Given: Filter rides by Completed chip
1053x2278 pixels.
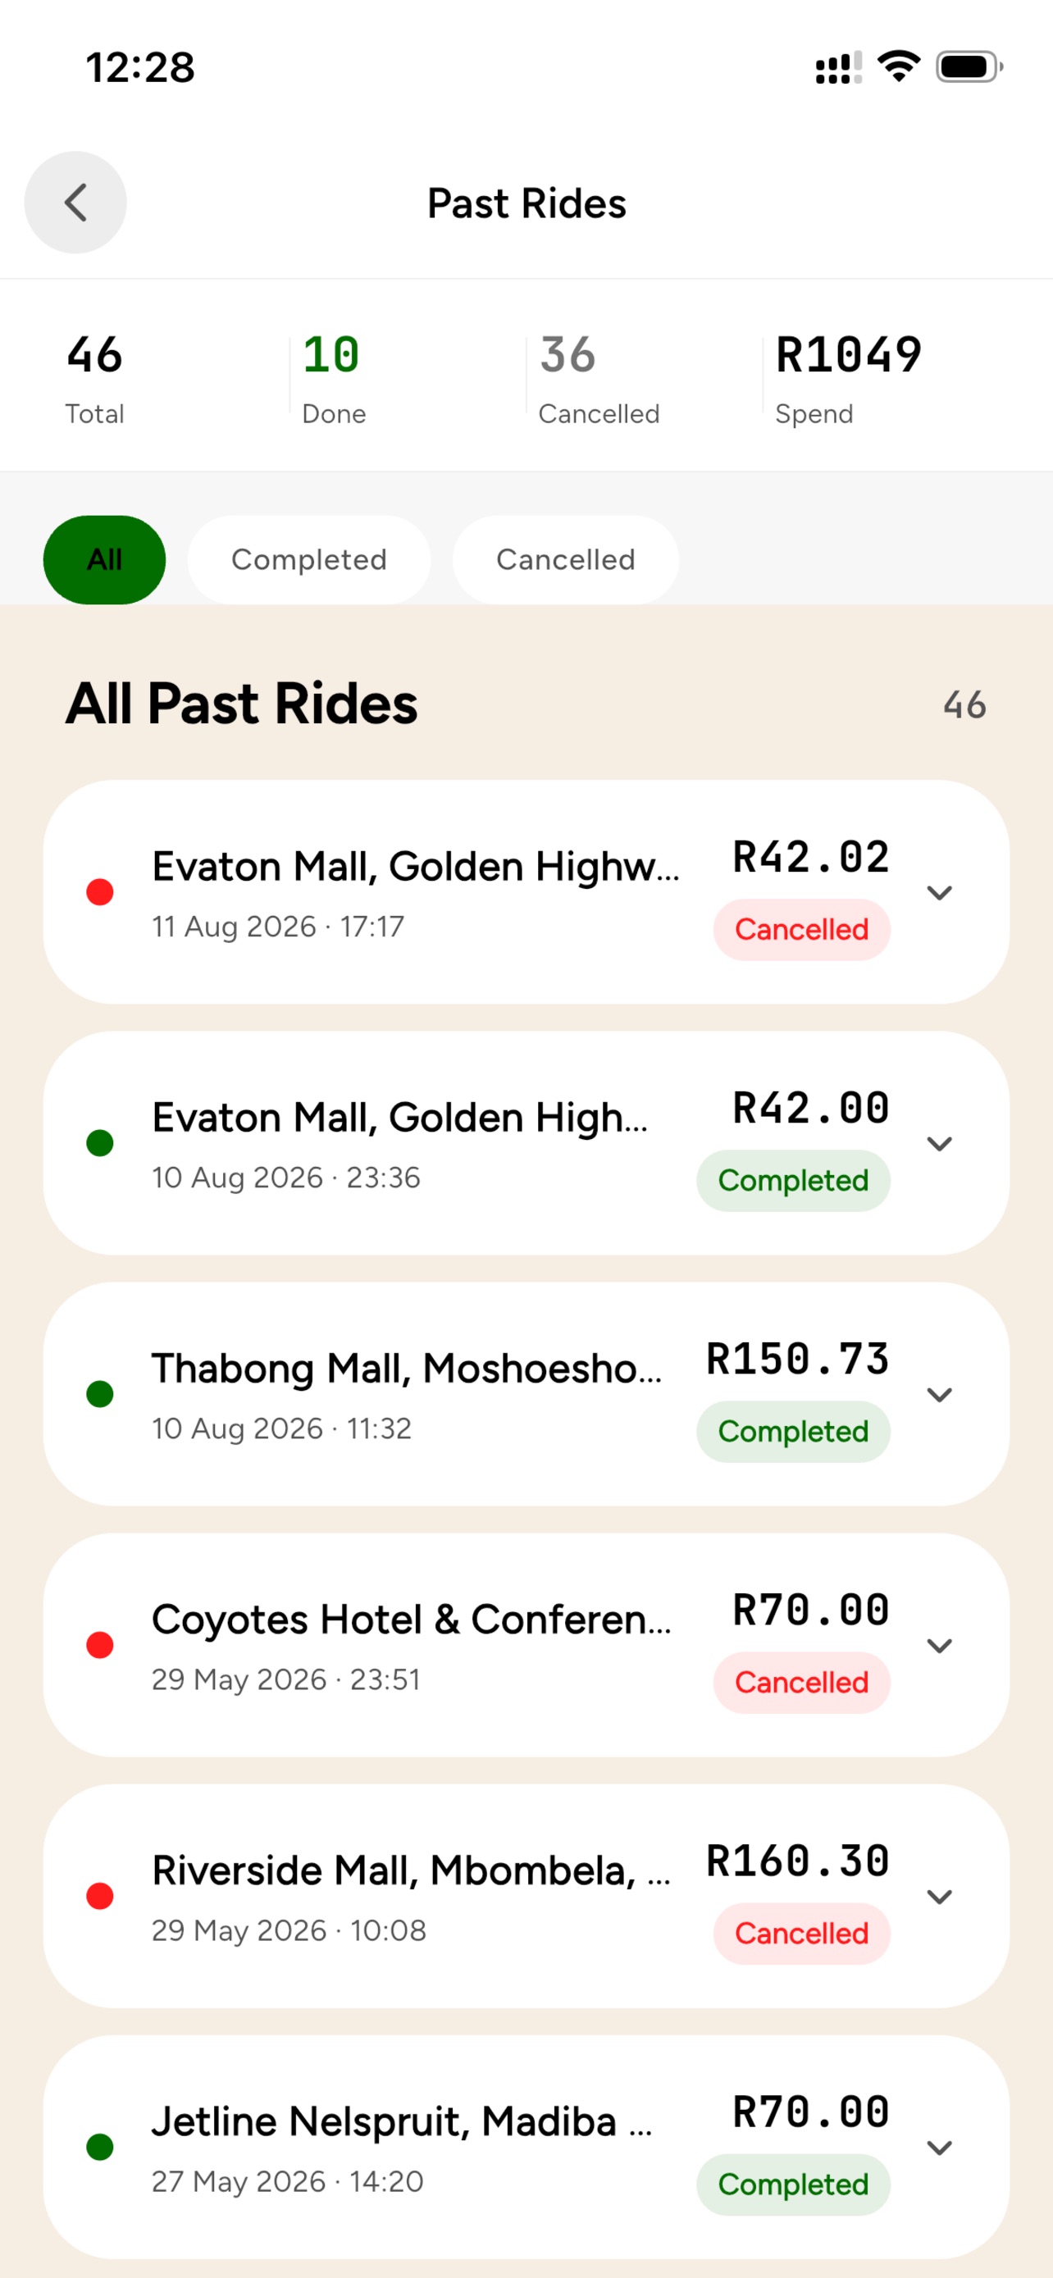Looking at the screenshot, I should [308, 560].
